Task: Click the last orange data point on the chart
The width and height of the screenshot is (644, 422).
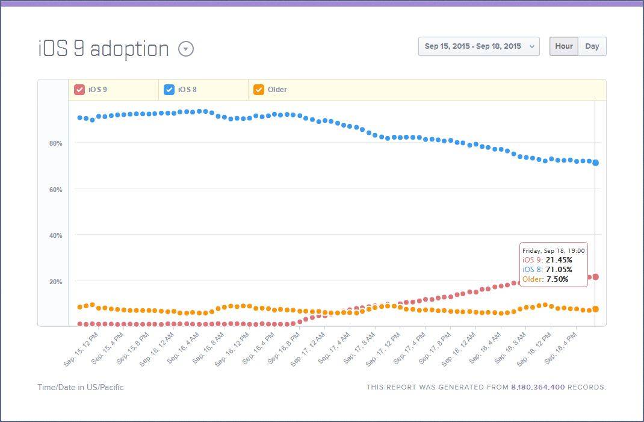Action: pyautogui.click(x=595, y=308)
